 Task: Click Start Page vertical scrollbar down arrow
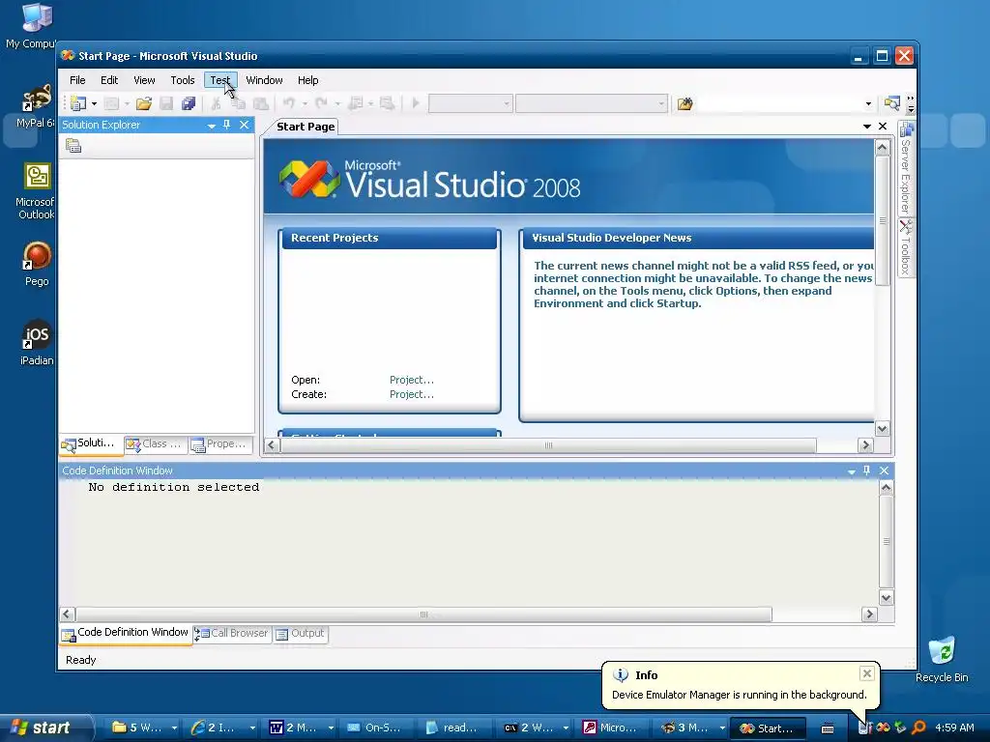882,429
